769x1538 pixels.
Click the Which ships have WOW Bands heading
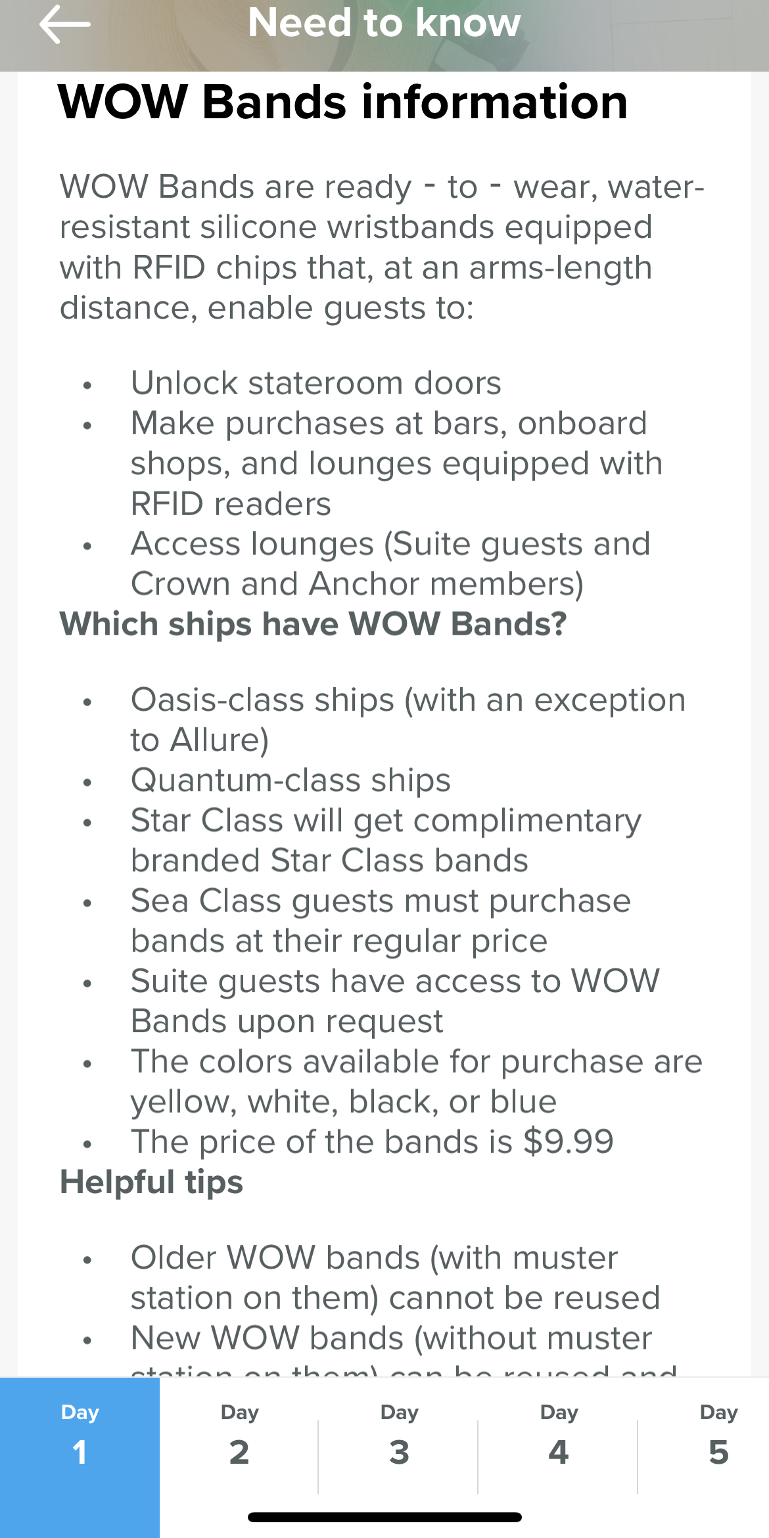313,623
